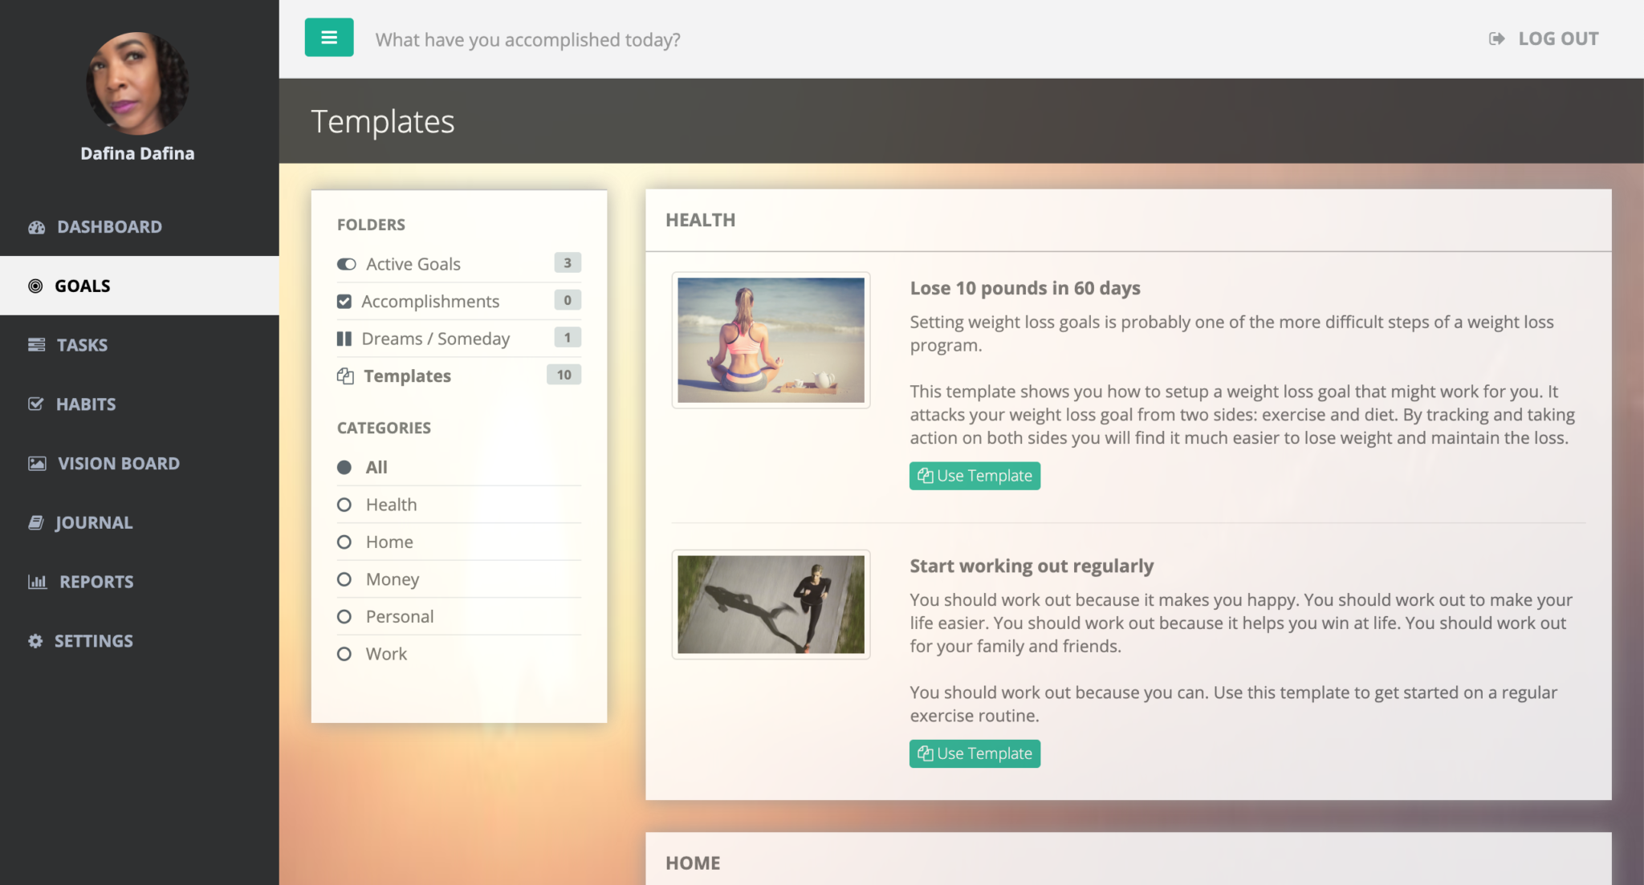Screen dimensions: 1644x885
Task: Click the Dreams / Someday count badge 1
Action: 568,337
